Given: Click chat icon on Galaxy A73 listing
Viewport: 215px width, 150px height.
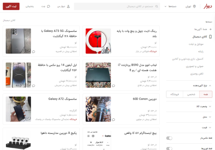Looking at the screenshot, I should pos(34,52).
